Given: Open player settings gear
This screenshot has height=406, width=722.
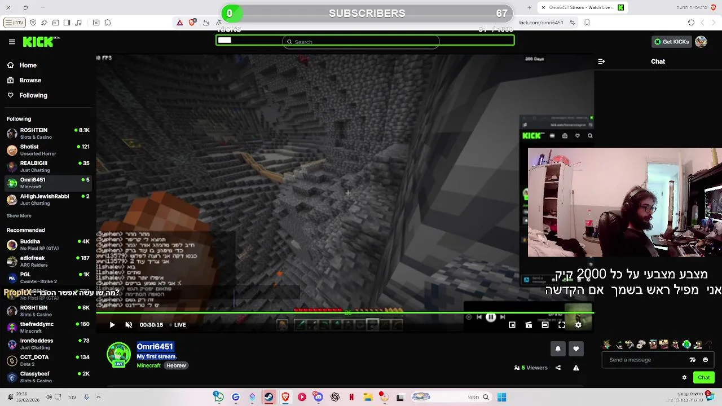Looking at the screenshot, I should click(578, 325).
